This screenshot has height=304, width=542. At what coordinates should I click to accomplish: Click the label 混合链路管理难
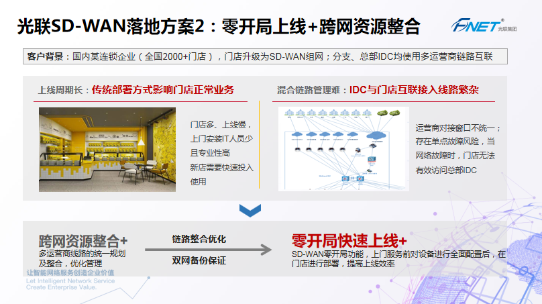pyautogui.click(x=309, y=91)
